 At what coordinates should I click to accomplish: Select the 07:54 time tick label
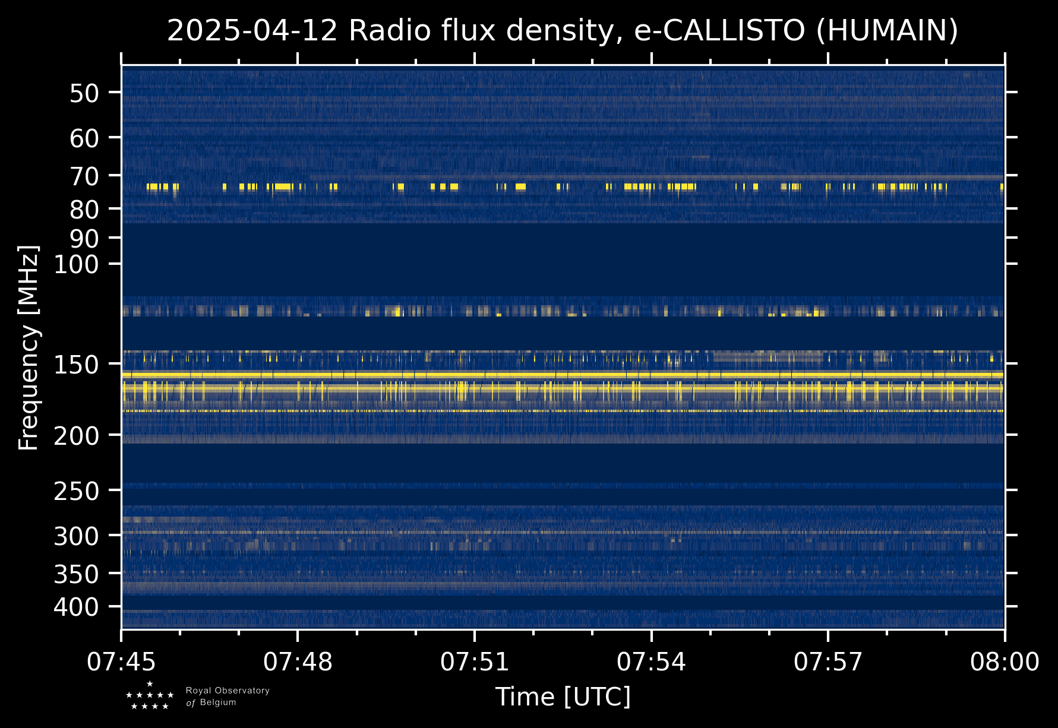coord(651,661)
